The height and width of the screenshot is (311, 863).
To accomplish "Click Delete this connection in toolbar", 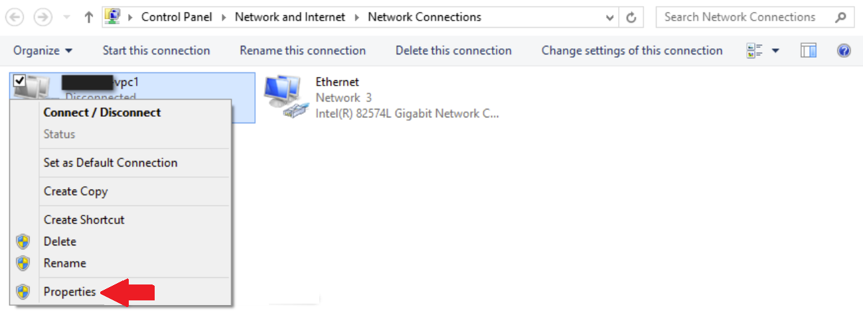I will (453, 51).
